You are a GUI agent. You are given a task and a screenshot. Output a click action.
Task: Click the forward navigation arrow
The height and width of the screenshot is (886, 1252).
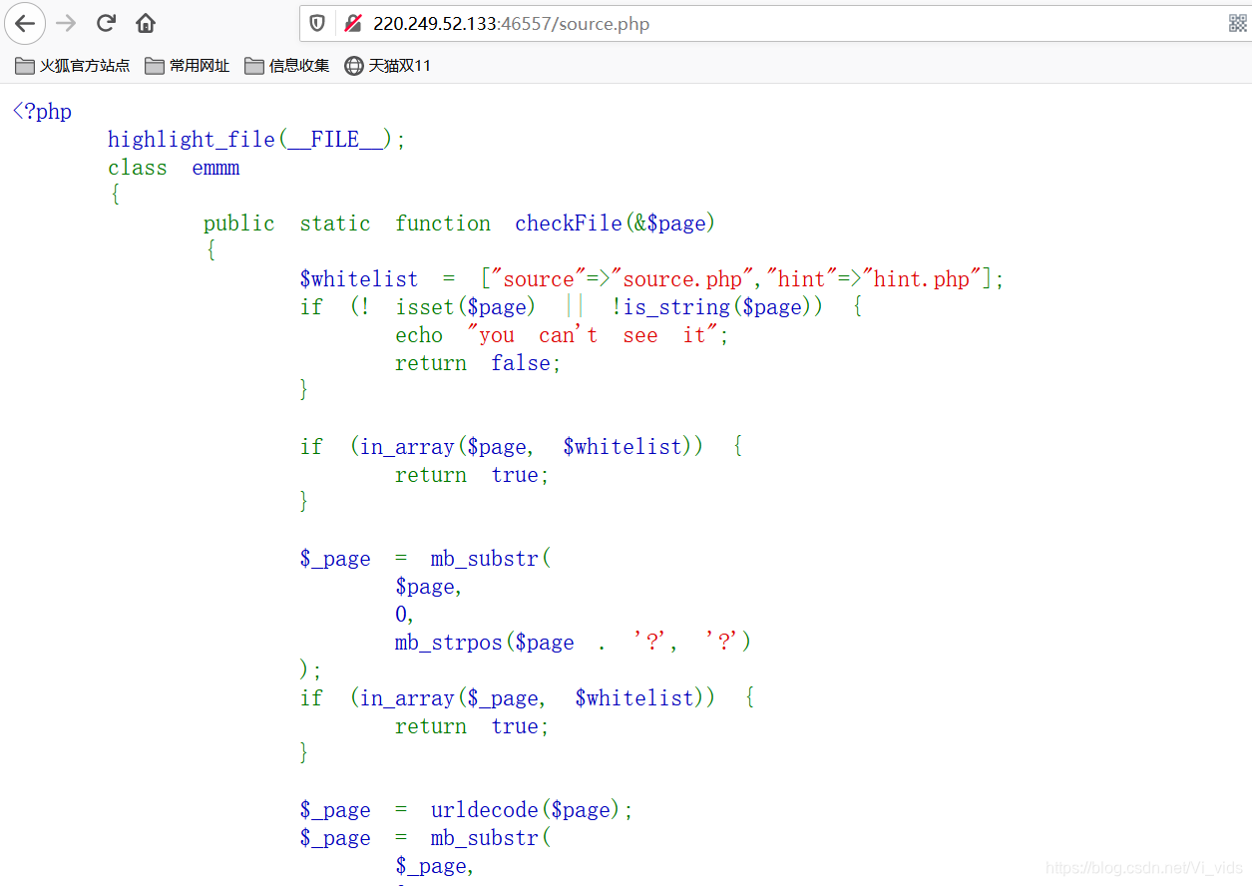coord(66,23)
